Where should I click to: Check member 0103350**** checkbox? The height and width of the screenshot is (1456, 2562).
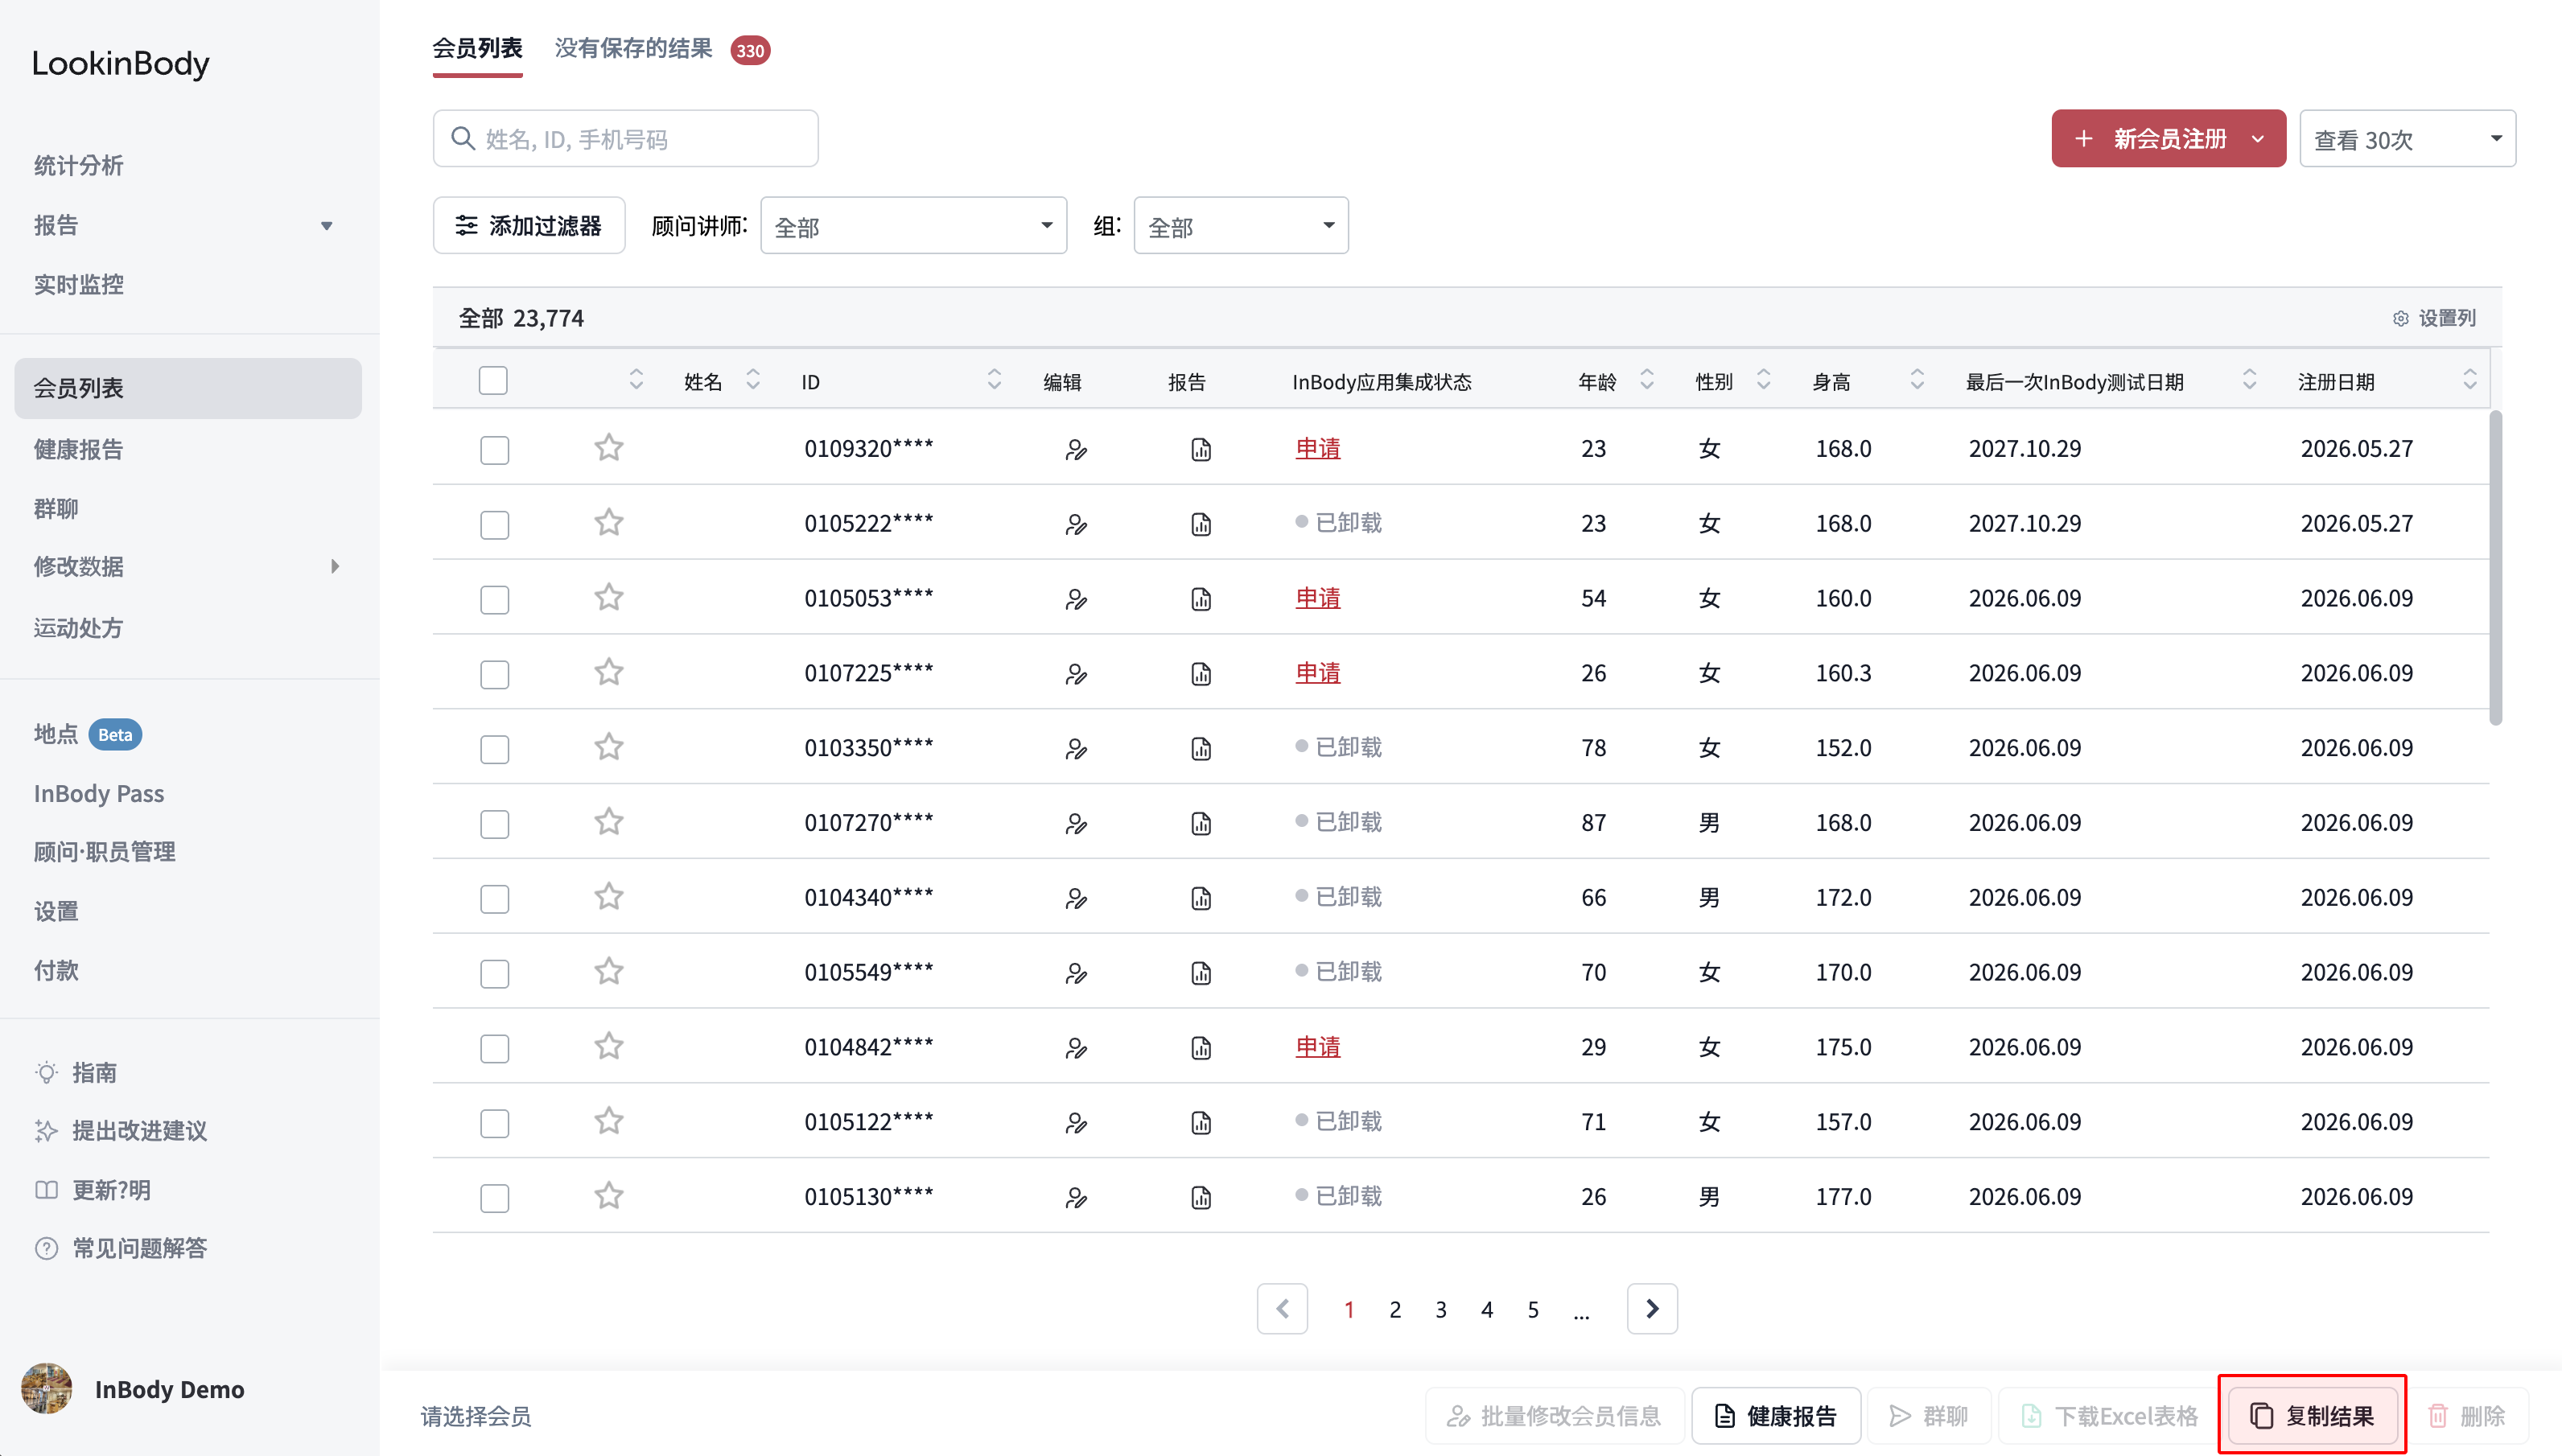click(494, 749)
